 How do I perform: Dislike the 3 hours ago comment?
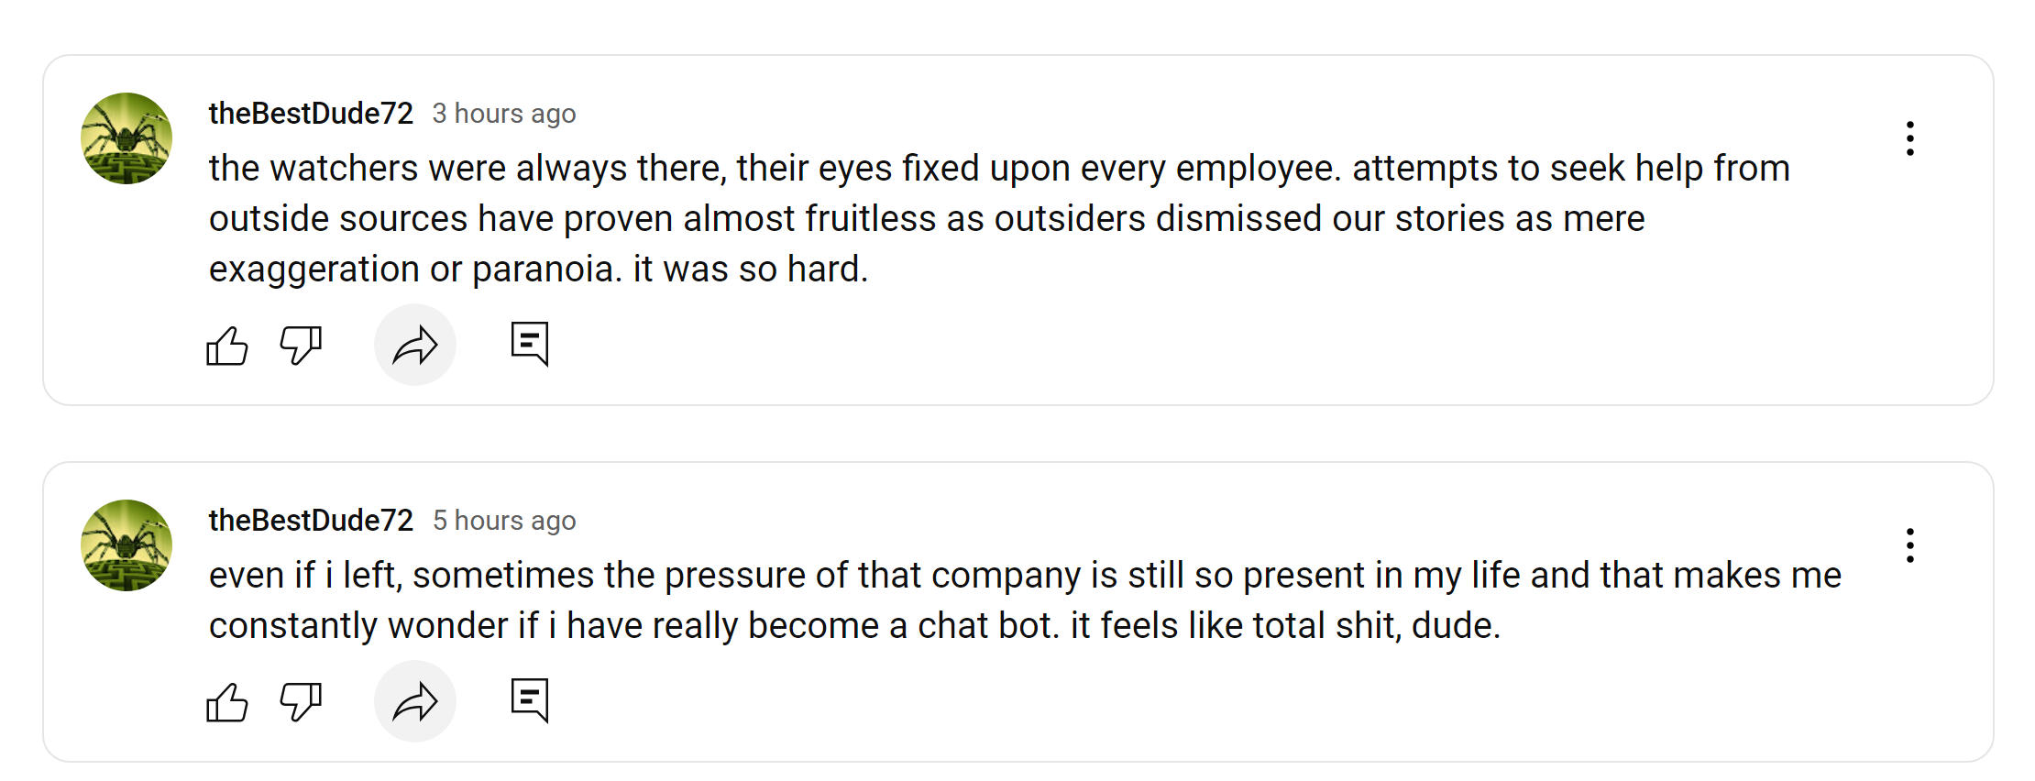pyautogui.click(x=301, y=346)
